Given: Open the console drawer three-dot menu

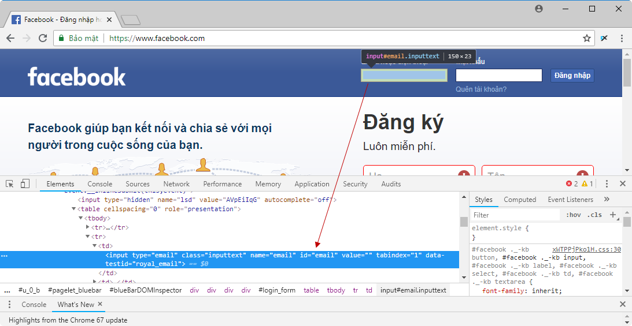Looking at the screenshot, I should 9,304.
